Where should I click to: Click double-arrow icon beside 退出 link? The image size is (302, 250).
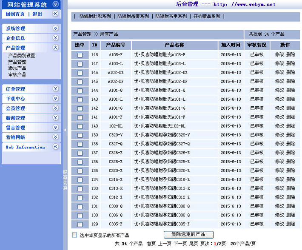pyautogui.click(x=55, y=14)
